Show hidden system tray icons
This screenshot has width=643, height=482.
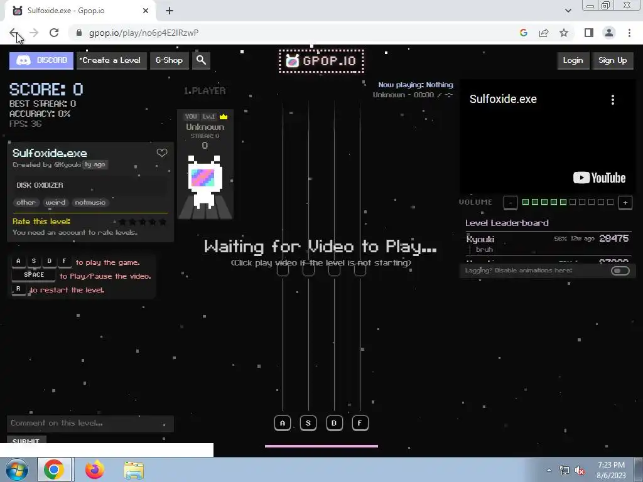549,470
